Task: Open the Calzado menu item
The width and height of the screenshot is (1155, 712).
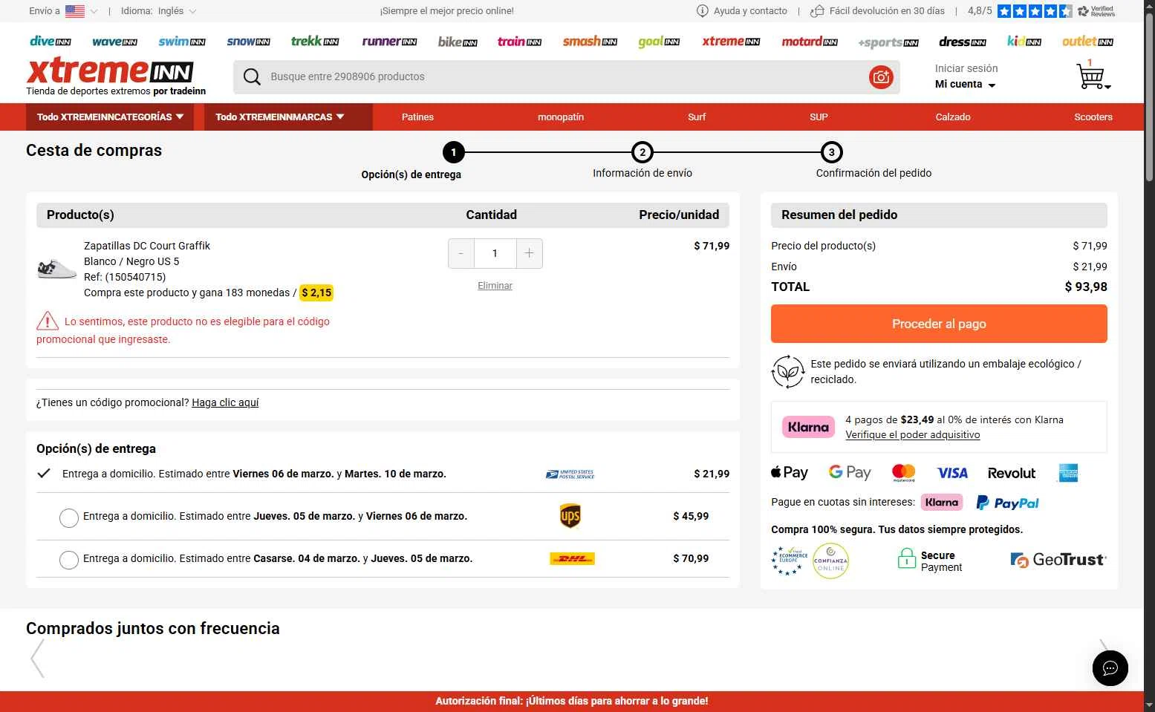Action: 953,117
